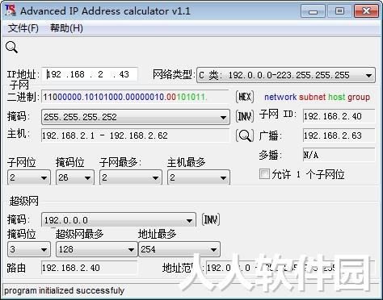
Task: Close the IP calculator window
Action: click(366, 11)
